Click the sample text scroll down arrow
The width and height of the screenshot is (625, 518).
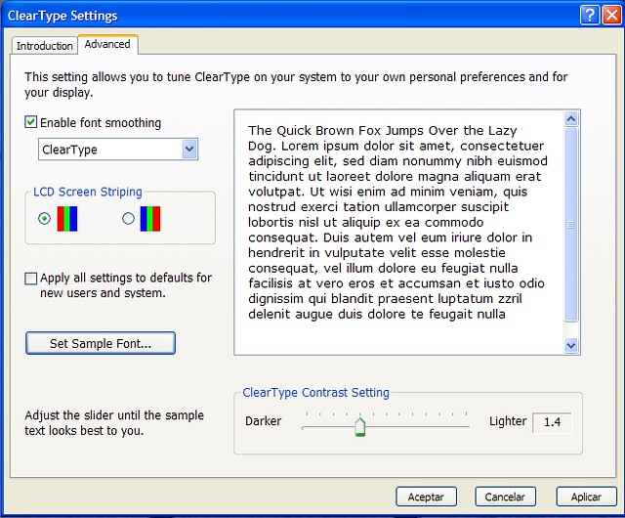[x=571, y=345]
